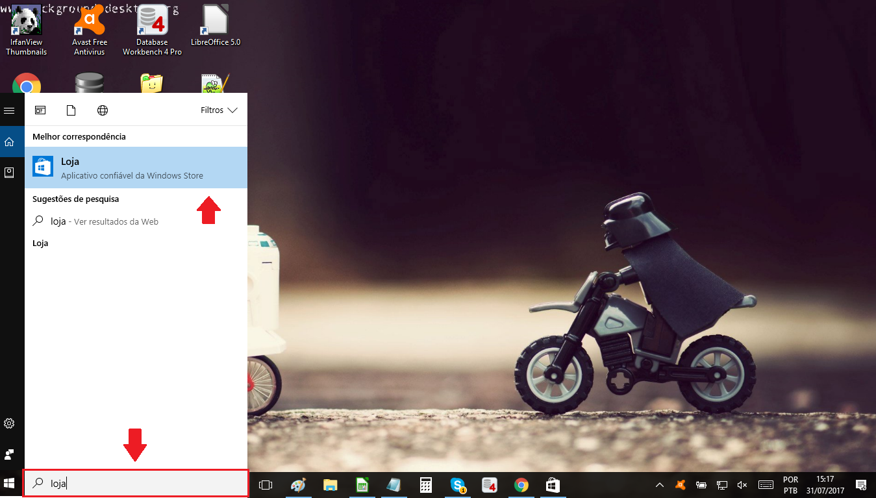The height and width of the screenshot is (498, 876).
Task: Open Task View from the taskbar
Action: 265,485
